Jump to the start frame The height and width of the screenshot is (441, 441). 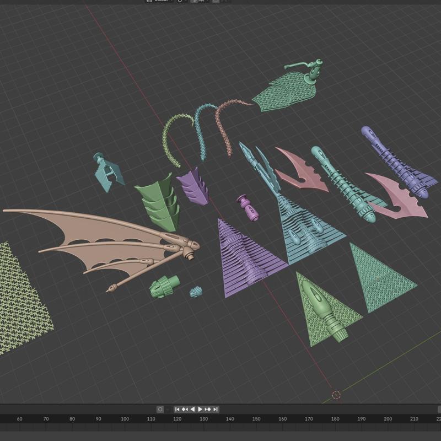[177, 409]
